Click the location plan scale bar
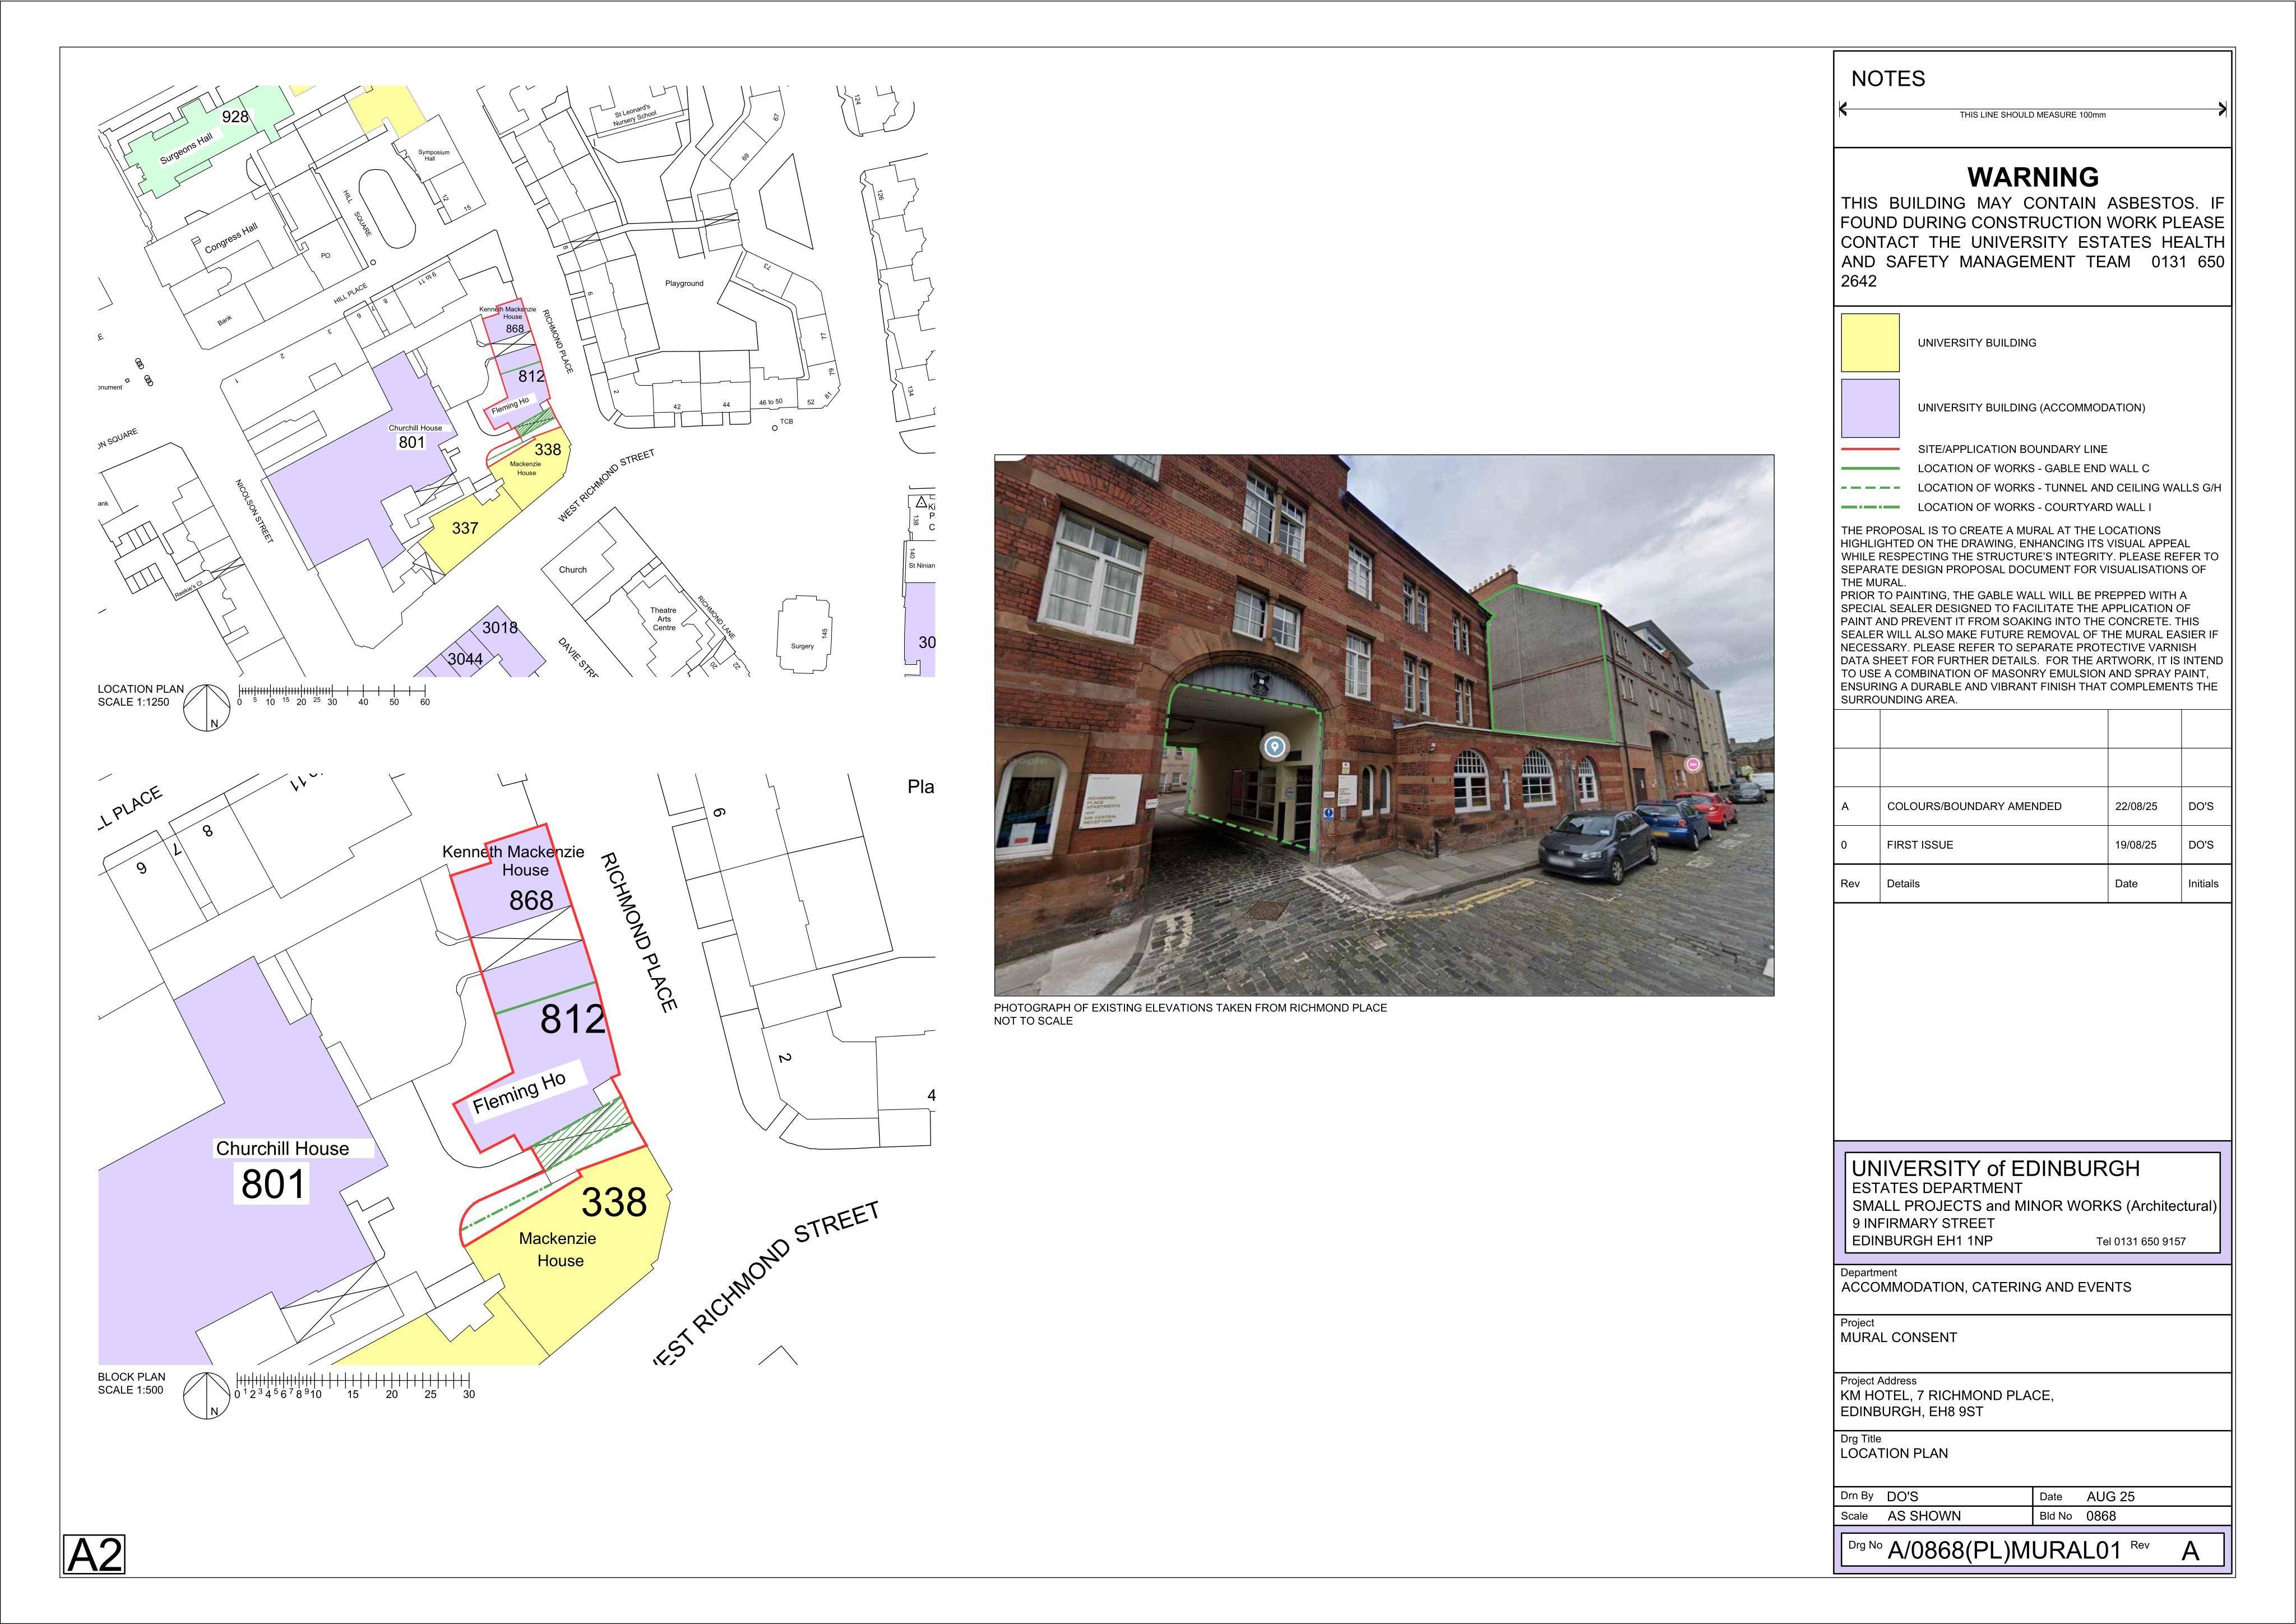The height and width of the screenshot is (1624, 2296). 333,695
